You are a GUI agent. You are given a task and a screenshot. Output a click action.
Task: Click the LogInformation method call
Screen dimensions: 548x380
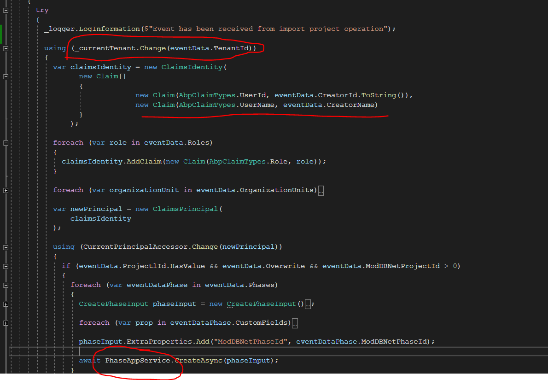[x=109, y=29]
